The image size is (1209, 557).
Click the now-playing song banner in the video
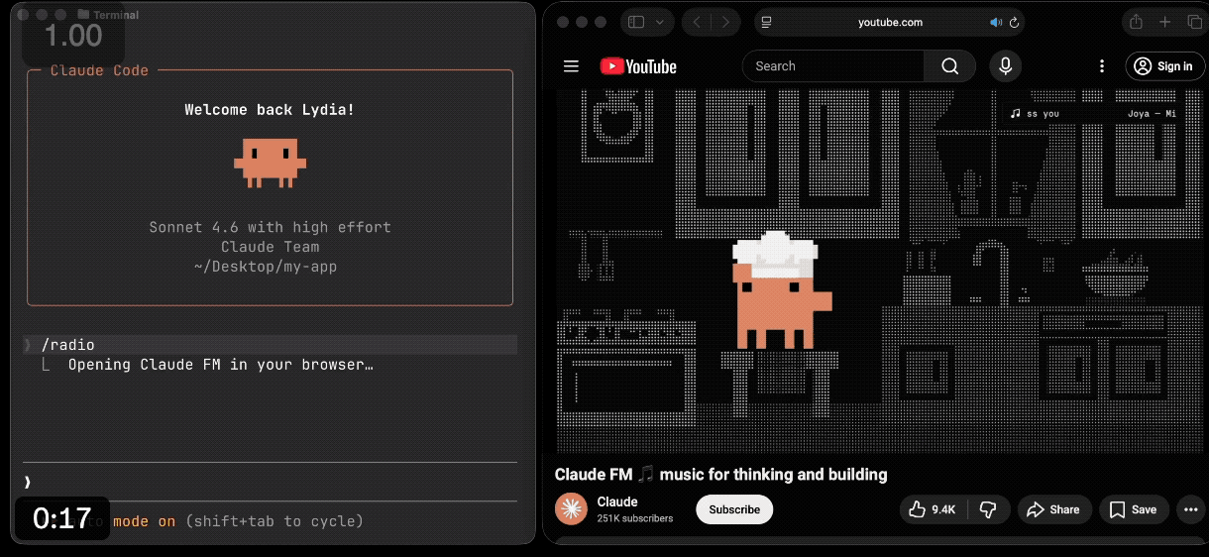(1093, 113)
